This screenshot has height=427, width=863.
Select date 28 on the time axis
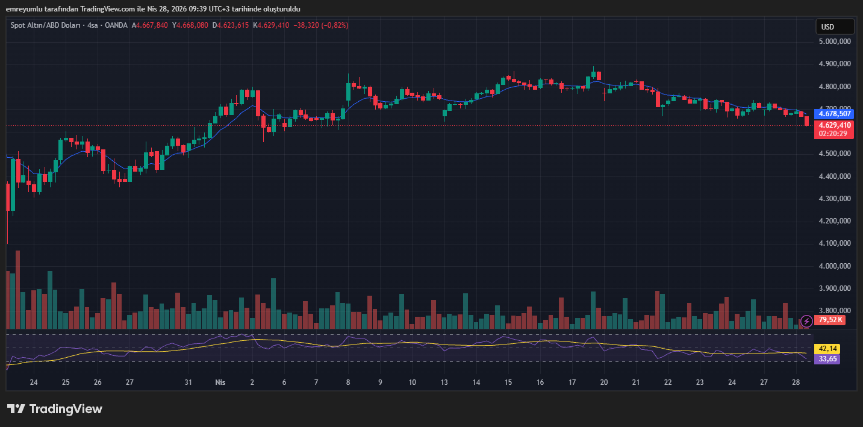pos(796,382)
